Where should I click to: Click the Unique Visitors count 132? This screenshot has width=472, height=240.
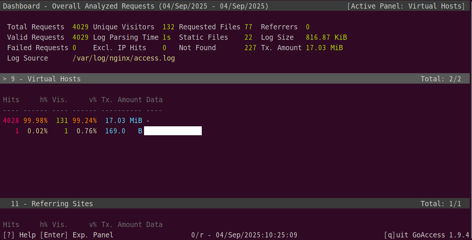pyautogui.click(x=169, y=27)
